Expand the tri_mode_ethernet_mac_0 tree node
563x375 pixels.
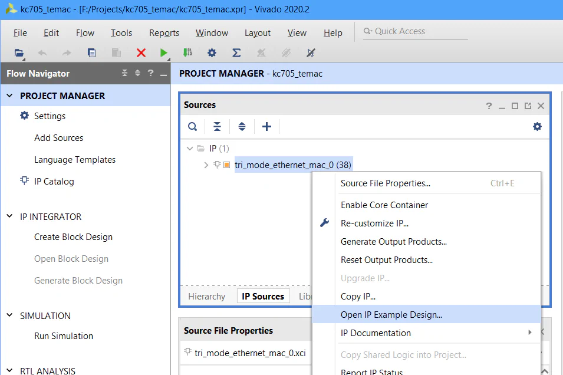click(206, 165)
